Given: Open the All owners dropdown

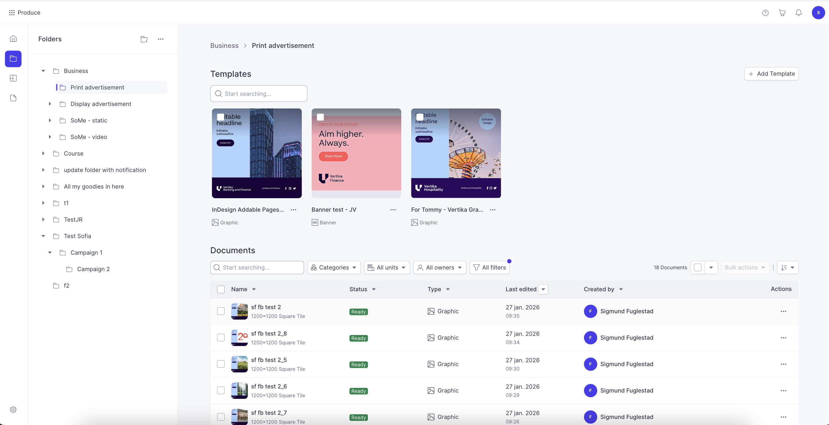Looking at the screenshot, I should (x=440, y=268).
